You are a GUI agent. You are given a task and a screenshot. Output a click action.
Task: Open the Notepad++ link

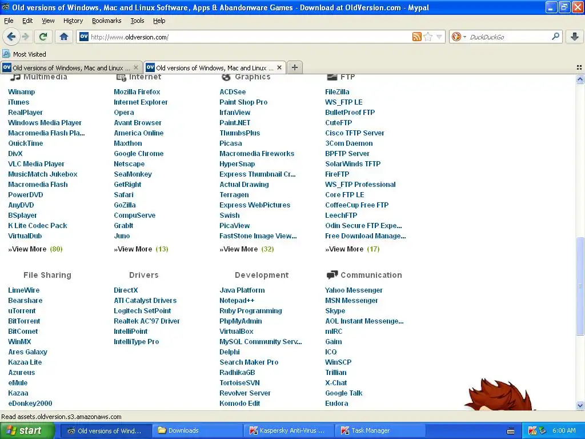[x=237, y=301]
